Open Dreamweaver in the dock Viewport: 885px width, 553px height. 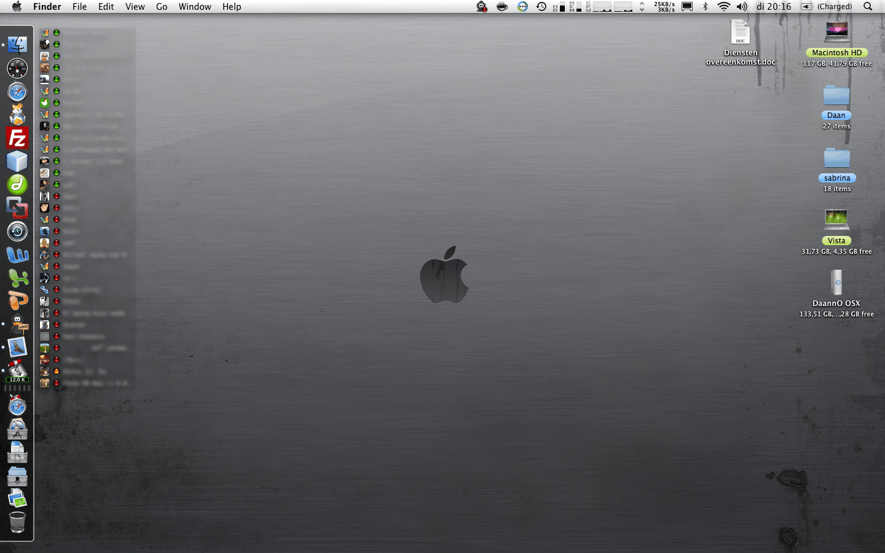(x=17, y=184)
